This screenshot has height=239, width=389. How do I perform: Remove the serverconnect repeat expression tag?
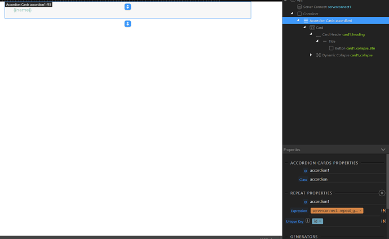click(360, 211)
